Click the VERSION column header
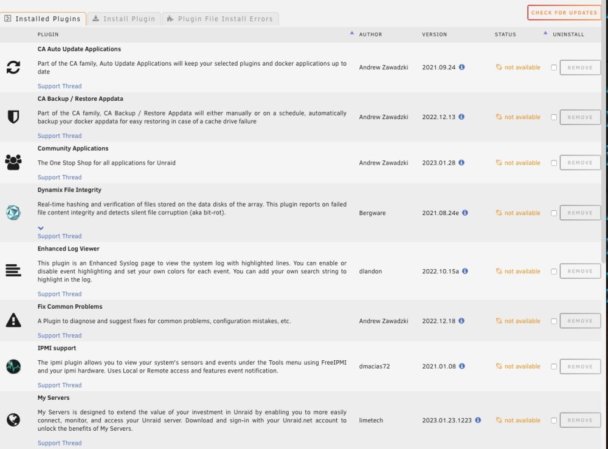This screenshot has width=608, height=449. [434, 35]
